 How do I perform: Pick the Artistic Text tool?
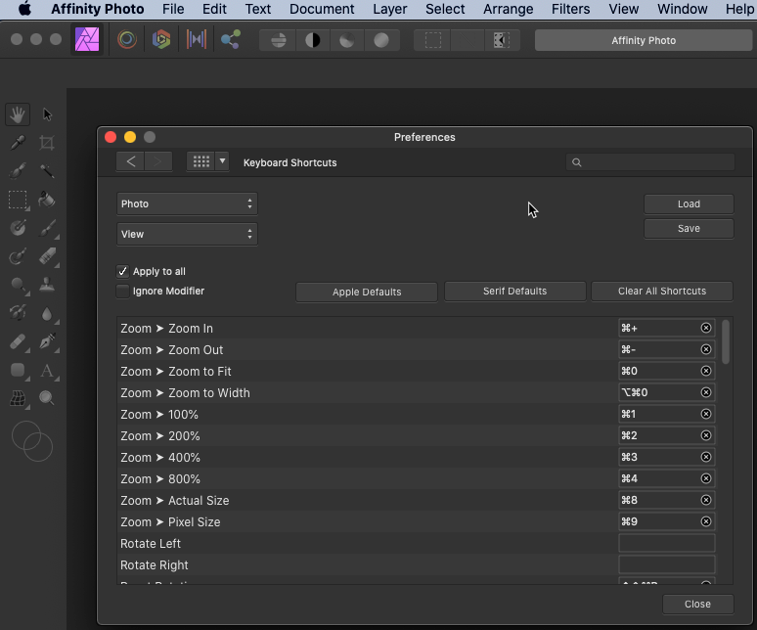click(47, 370)
